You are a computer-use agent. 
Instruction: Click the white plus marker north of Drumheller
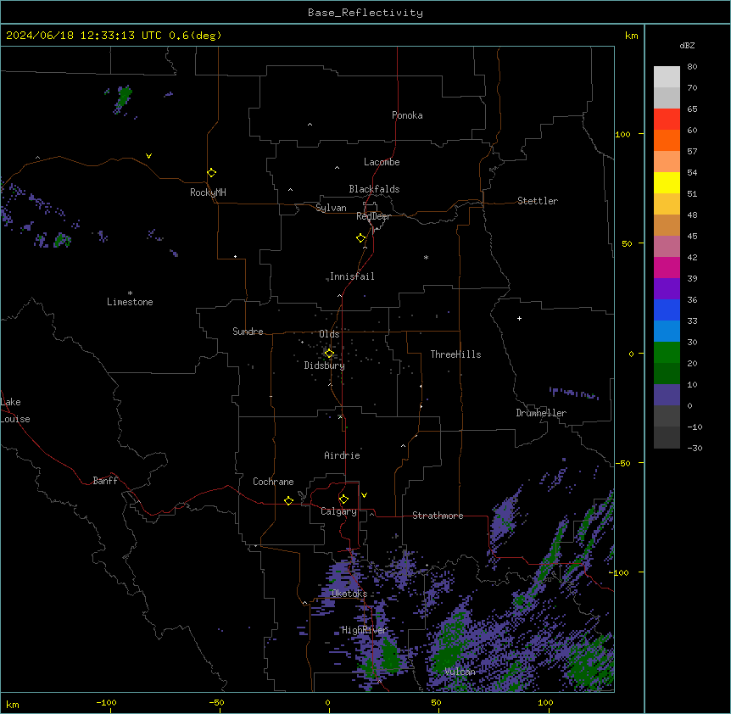(x=519, y=318)
